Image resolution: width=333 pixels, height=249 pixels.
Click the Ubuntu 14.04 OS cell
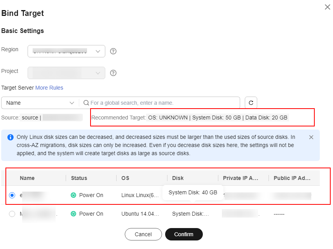coord(140,214)
